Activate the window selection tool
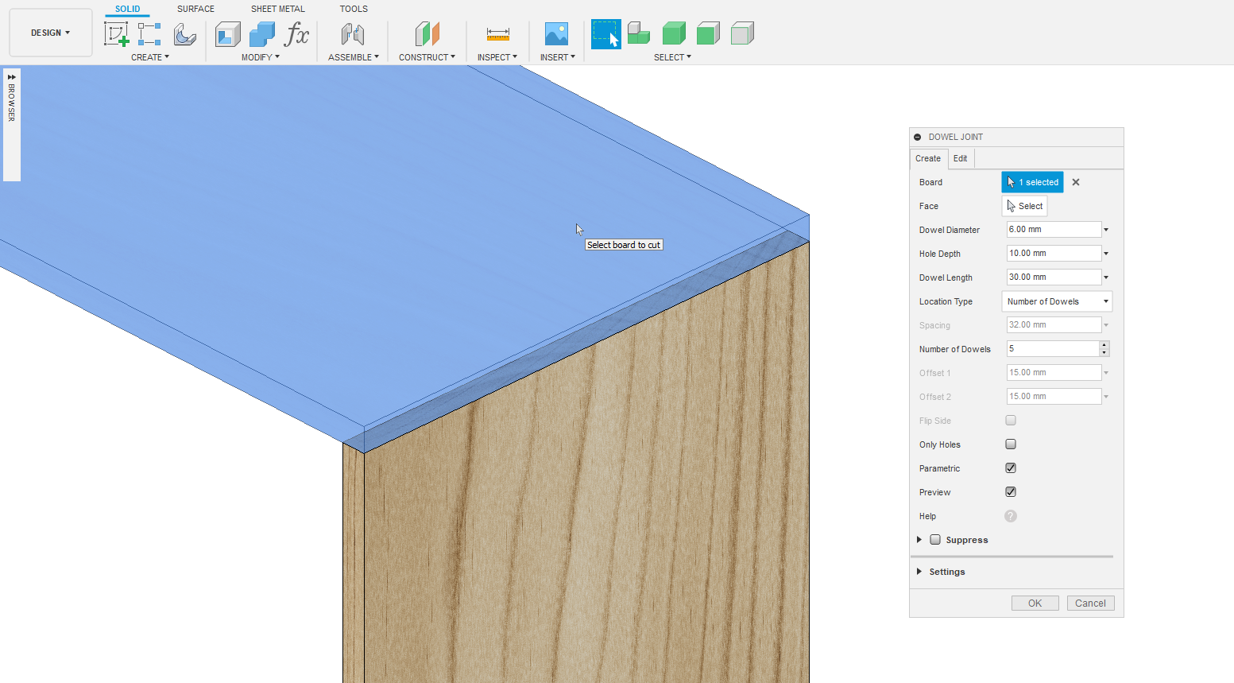The height and width of the screenshot is (683, 1234). pos(605,34)
